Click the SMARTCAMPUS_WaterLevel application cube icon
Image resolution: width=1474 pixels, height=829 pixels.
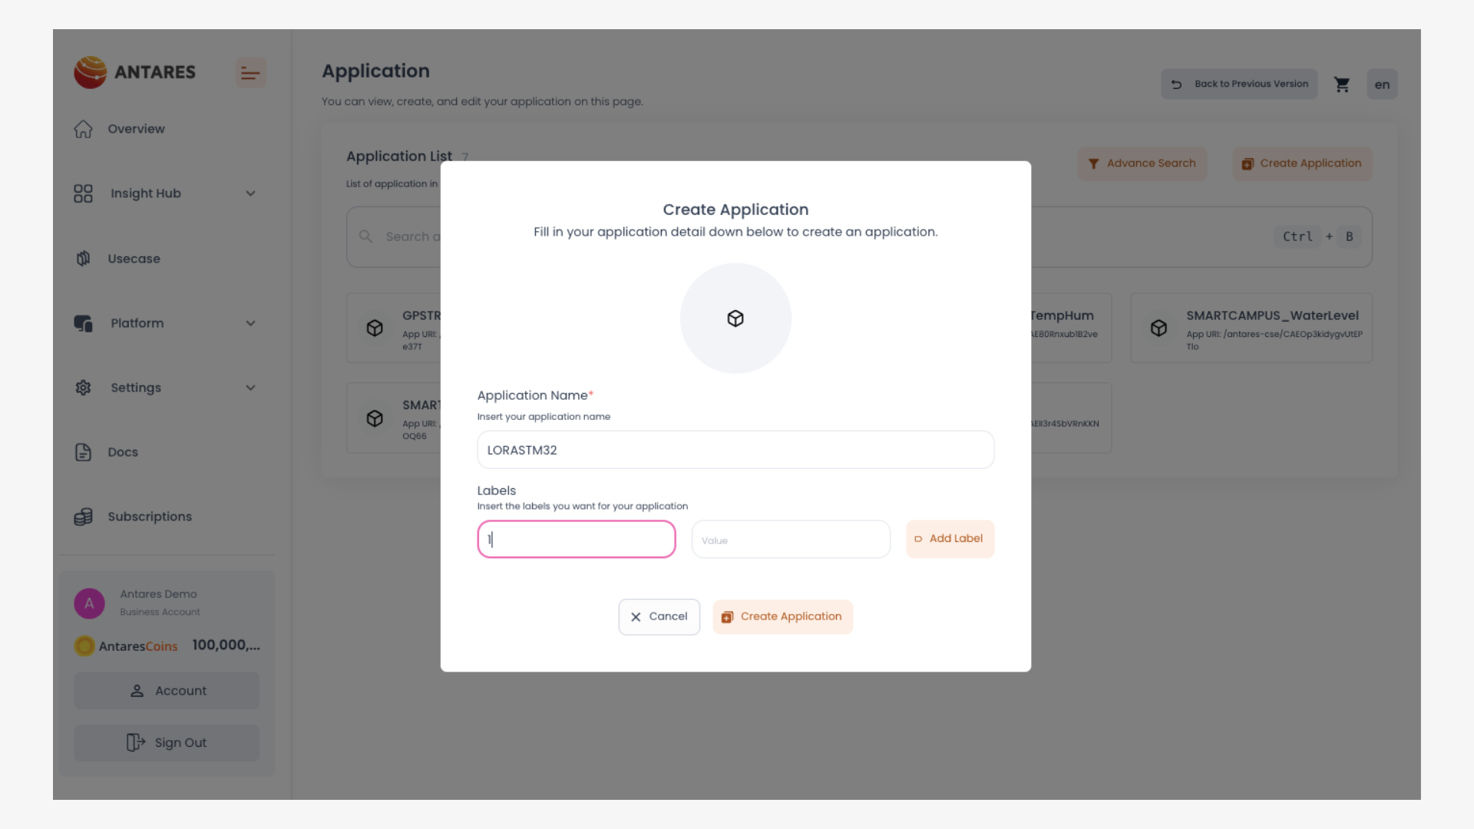(1158, 329)
